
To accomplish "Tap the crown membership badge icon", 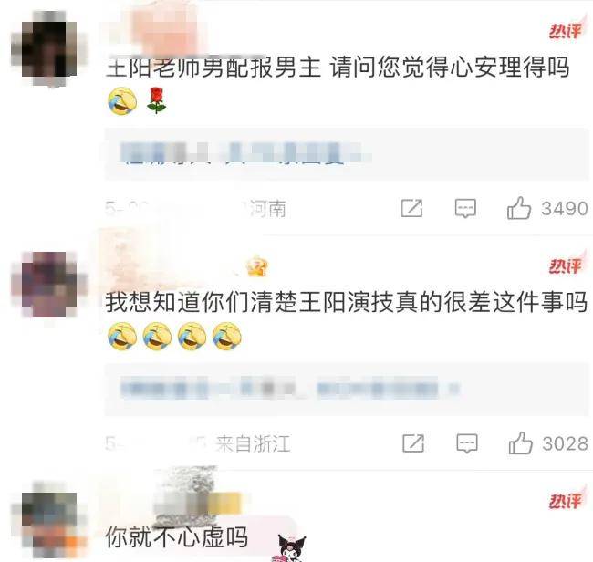I will point(257,265).
